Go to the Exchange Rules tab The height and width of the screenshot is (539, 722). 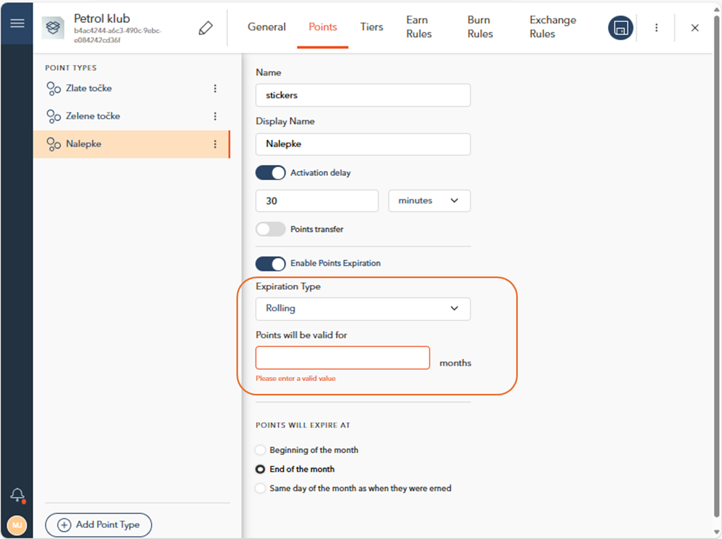pyautogui.click(x=553, y=27)
